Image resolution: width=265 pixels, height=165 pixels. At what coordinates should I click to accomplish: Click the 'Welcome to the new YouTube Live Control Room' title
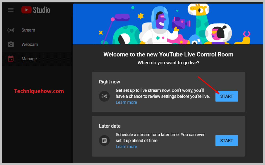point(168,54)
